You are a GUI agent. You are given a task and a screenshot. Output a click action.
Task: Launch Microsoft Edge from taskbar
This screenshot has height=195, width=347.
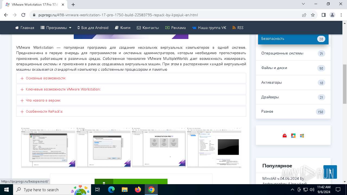click(x=111, y=190)
